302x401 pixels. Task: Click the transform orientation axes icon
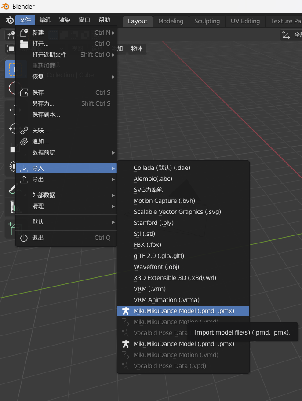[x=286, y=35]
